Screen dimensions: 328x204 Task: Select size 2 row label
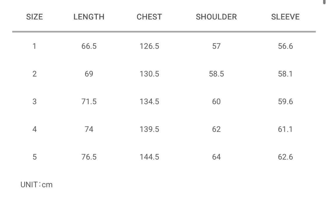[x=34, y=74]
